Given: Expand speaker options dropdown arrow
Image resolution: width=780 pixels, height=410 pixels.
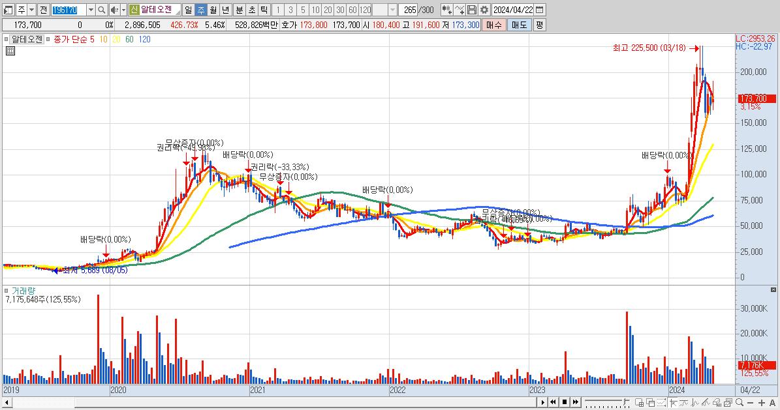Looking at the screenshot, I should pos(123,9).
